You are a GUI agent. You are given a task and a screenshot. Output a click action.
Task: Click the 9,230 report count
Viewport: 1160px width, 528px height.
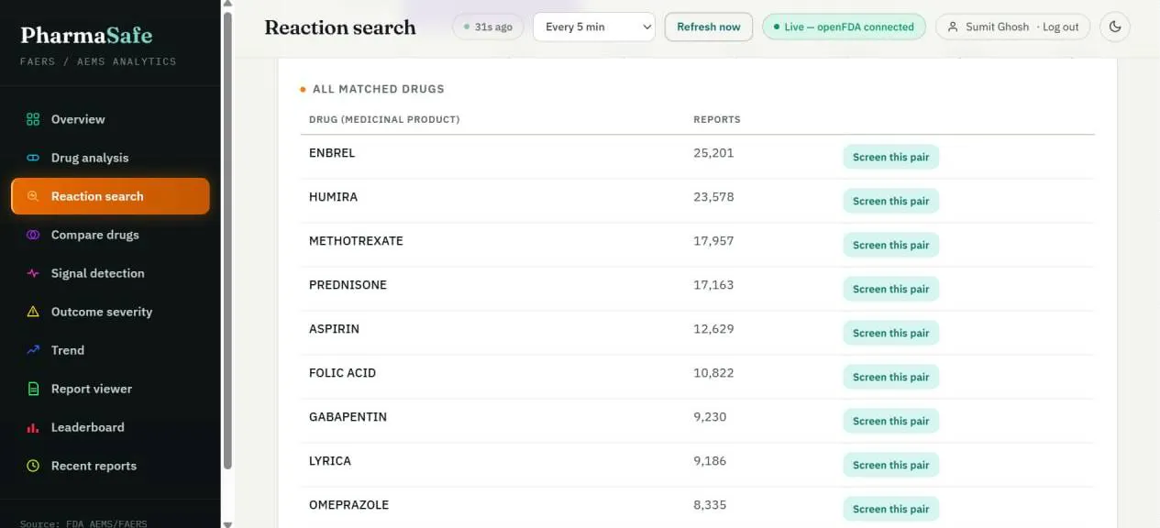tap(710, 417)
